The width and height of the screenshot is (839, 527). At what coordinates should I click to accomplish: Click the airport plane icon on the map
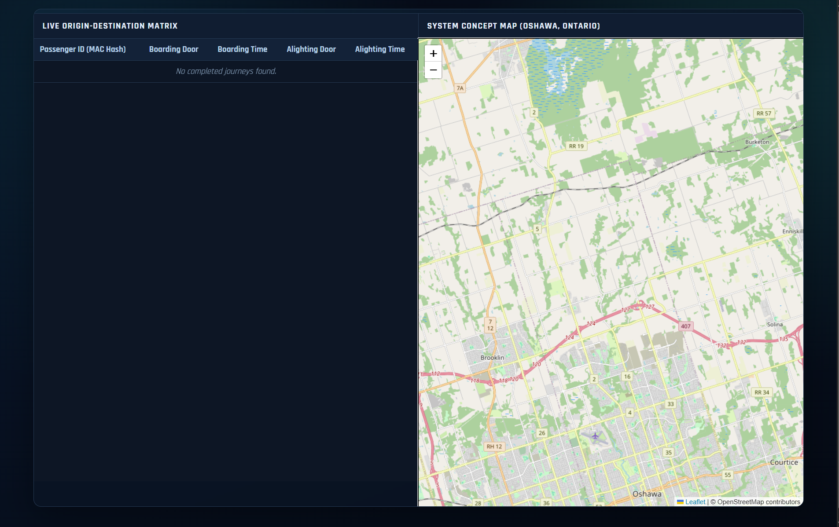[595, 436]
